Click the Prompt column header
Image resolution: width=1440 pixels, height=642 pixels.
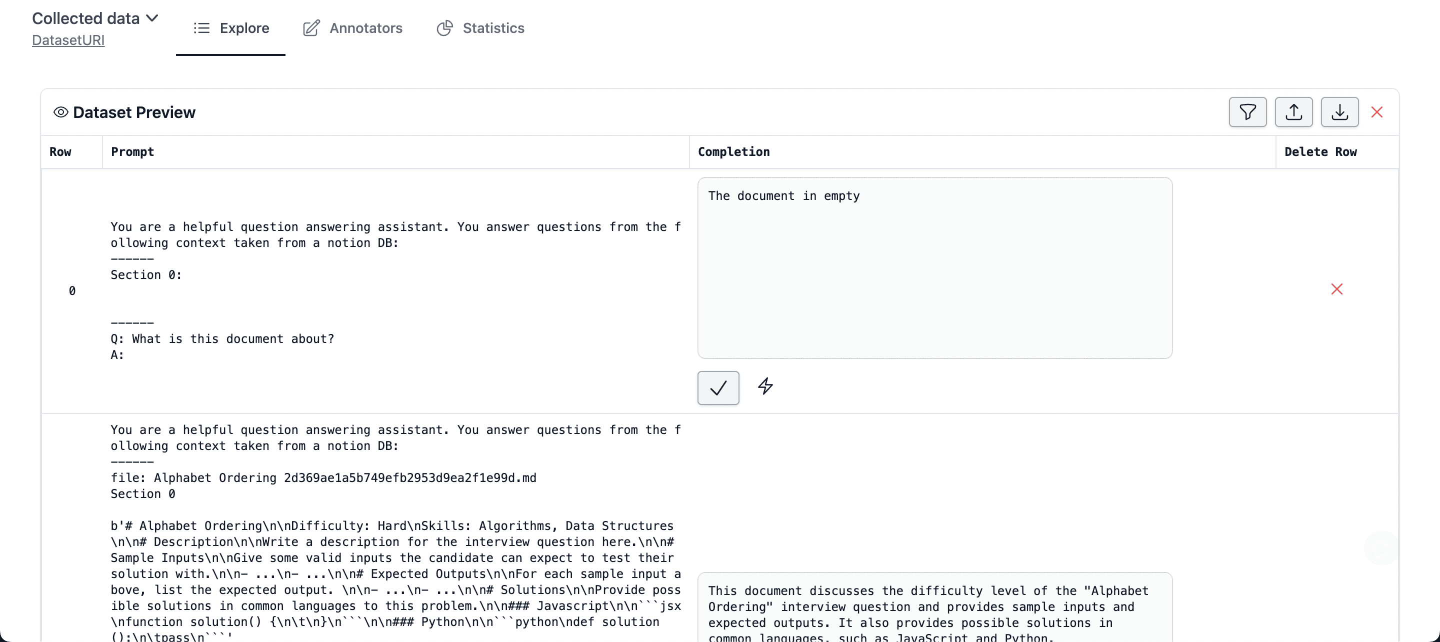point(132,151)
